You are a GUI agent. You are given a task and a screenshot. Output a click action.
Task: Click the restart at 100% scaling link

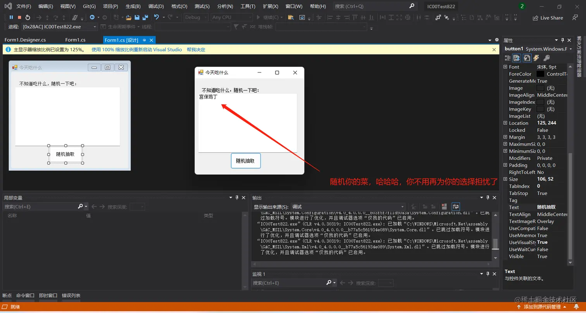coord(137,50)
